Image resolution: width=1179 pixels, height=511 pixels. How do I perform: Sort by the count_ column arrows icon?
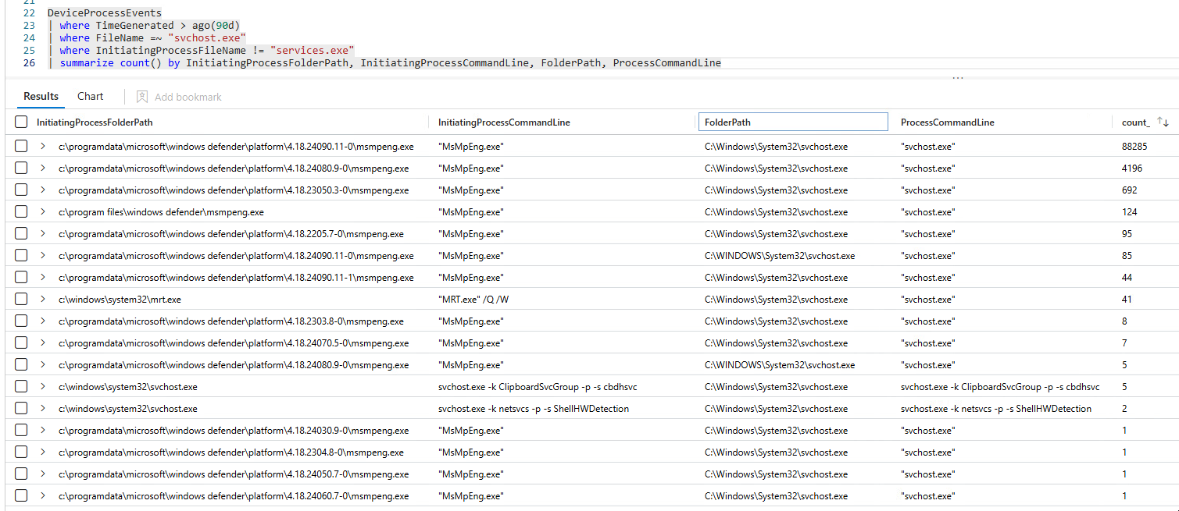1163,122
